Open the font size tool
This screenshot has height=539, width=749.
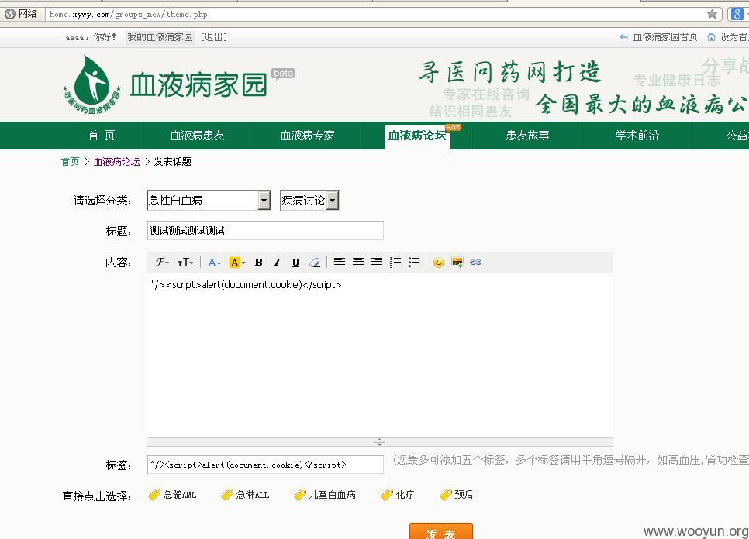185,263
